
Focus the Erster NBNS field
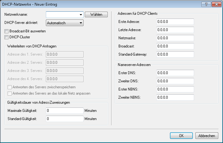point(175,89)
